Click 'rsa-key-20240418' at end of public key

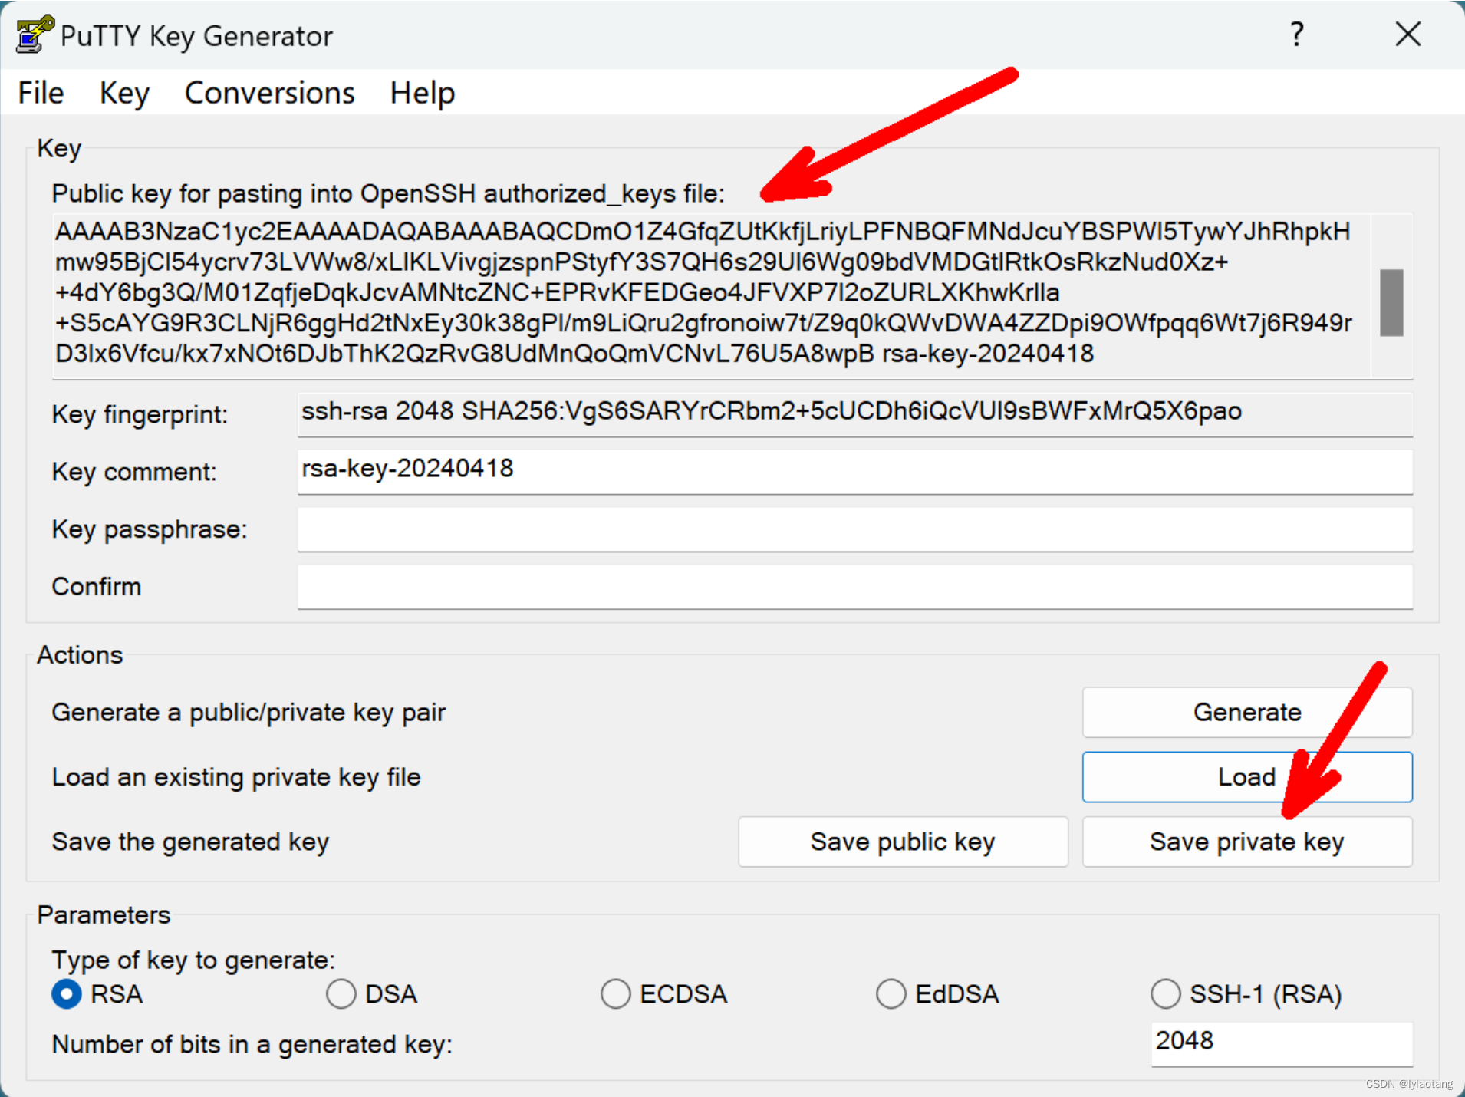pyautogui.click(x=988, y=354)
